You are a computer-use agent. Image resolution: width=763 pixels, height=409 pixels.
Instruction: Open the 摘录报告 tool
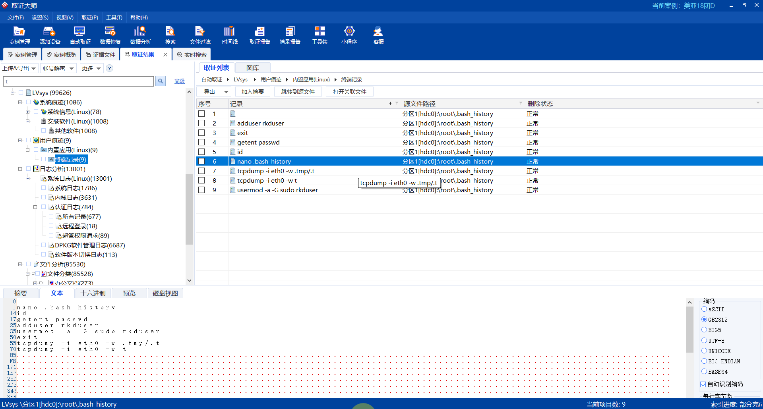coord(290,35)
